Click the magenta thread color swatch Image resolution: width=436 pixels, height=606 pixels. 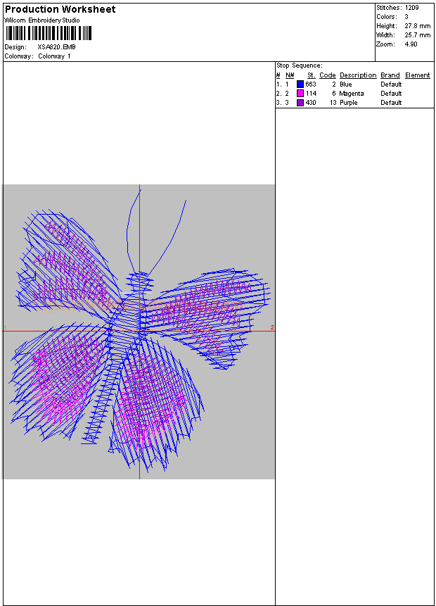click(300, 94)
